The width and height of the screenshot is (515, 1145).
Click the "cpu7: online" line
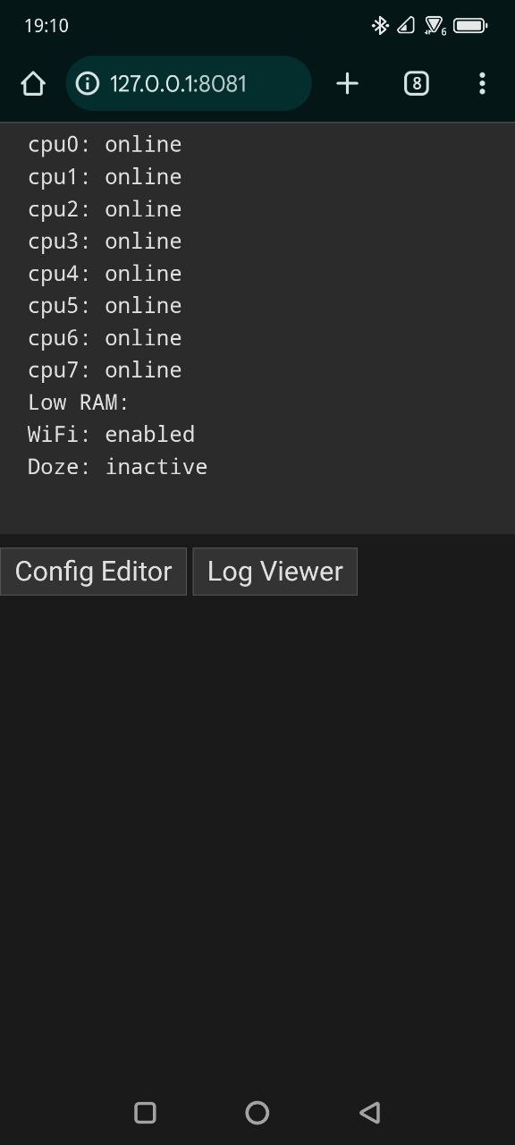pos(105,370)
